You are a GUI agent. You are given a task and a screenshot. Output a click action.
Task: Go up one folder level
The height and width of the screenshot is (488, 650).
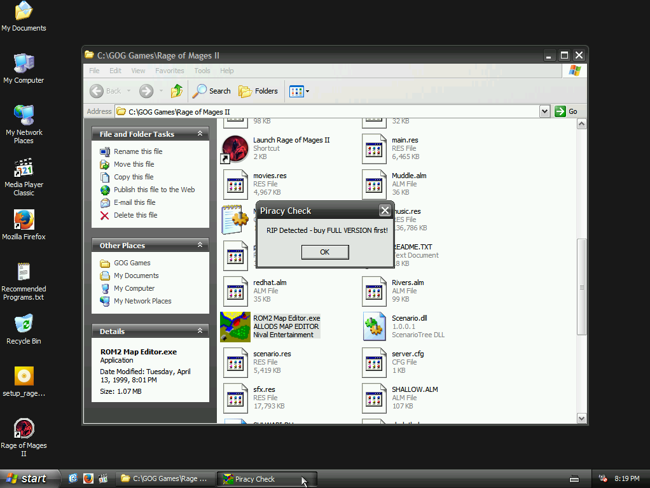pos(177,91)
